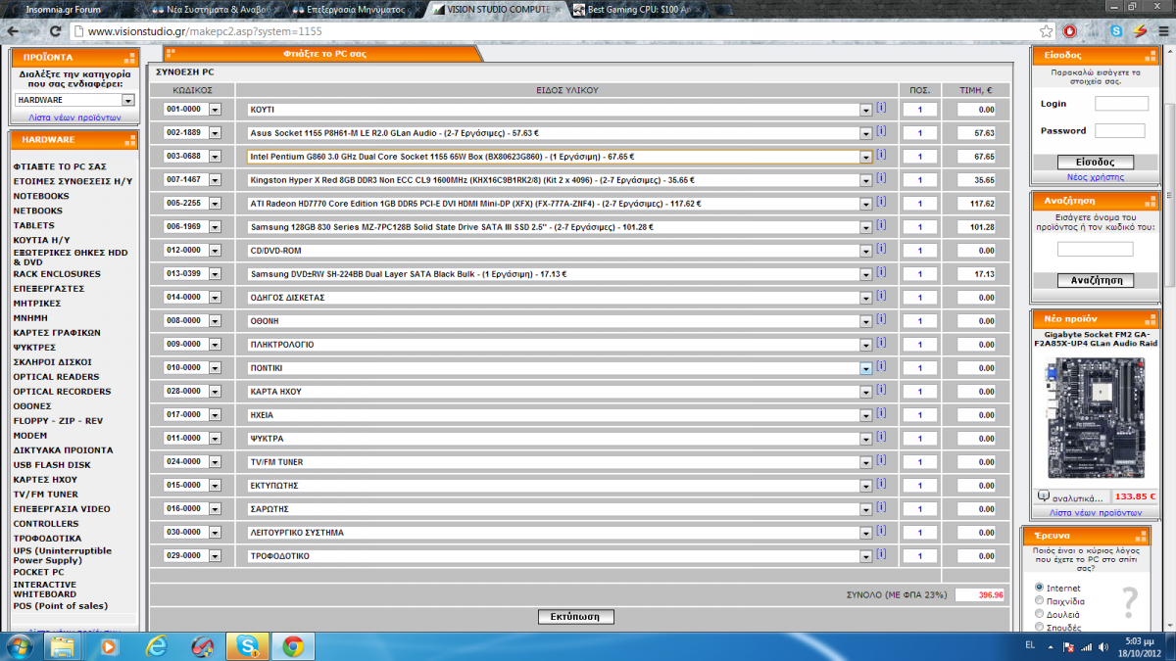This screenshot has width=1176, height=661.
Task: Open the Windows Start button
Action: tap(20, 646)
